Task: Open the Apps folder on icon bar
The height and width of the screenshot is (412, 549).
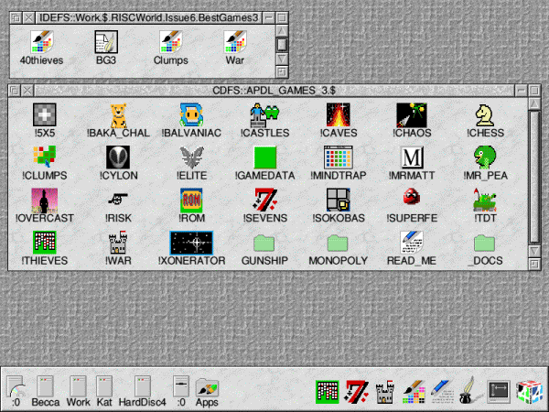Action: pos(207,387)
